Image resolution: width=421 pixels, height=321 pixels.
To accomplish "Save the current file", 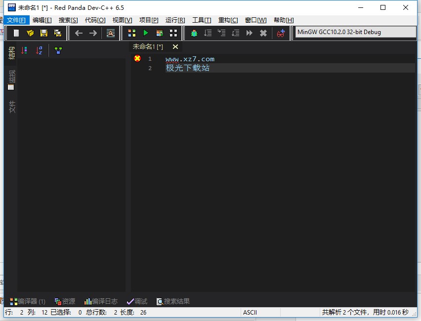I will [x=44, y=33].
